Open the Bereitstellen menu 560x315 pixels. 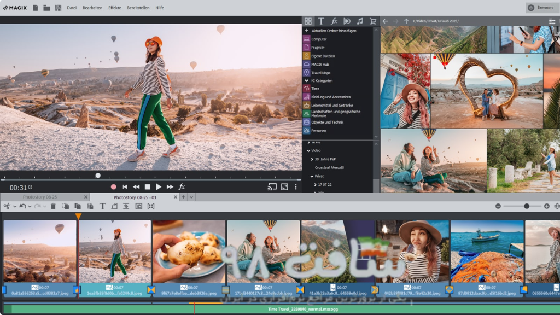click(x=138, y=8)
